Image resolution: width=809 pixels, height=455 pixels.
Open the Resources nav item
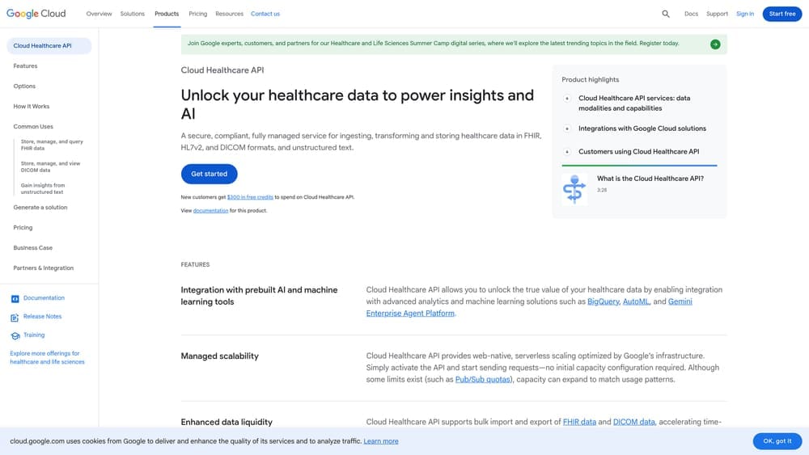(229, 14)
